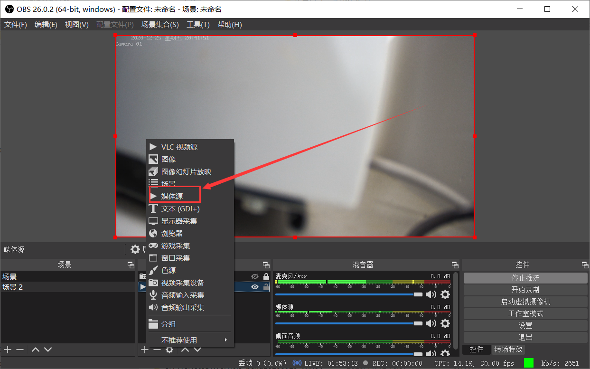
Task: Click the folder icon for 分组
Action: coord(153,324)
